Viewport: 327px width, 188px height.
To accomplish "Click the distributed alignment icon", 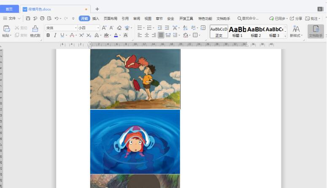I will [x=168, y=35].
